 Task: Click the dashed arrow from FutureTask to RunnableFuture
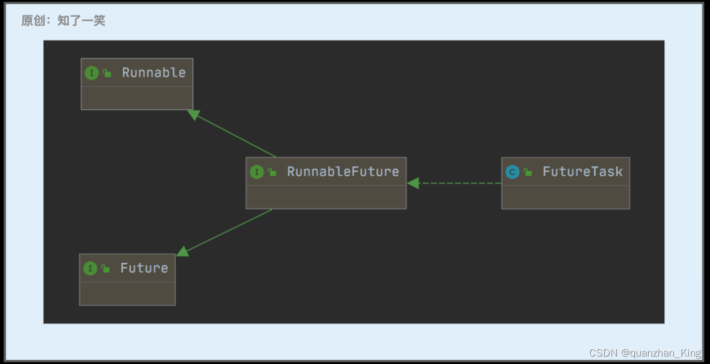tap(455, 183)
